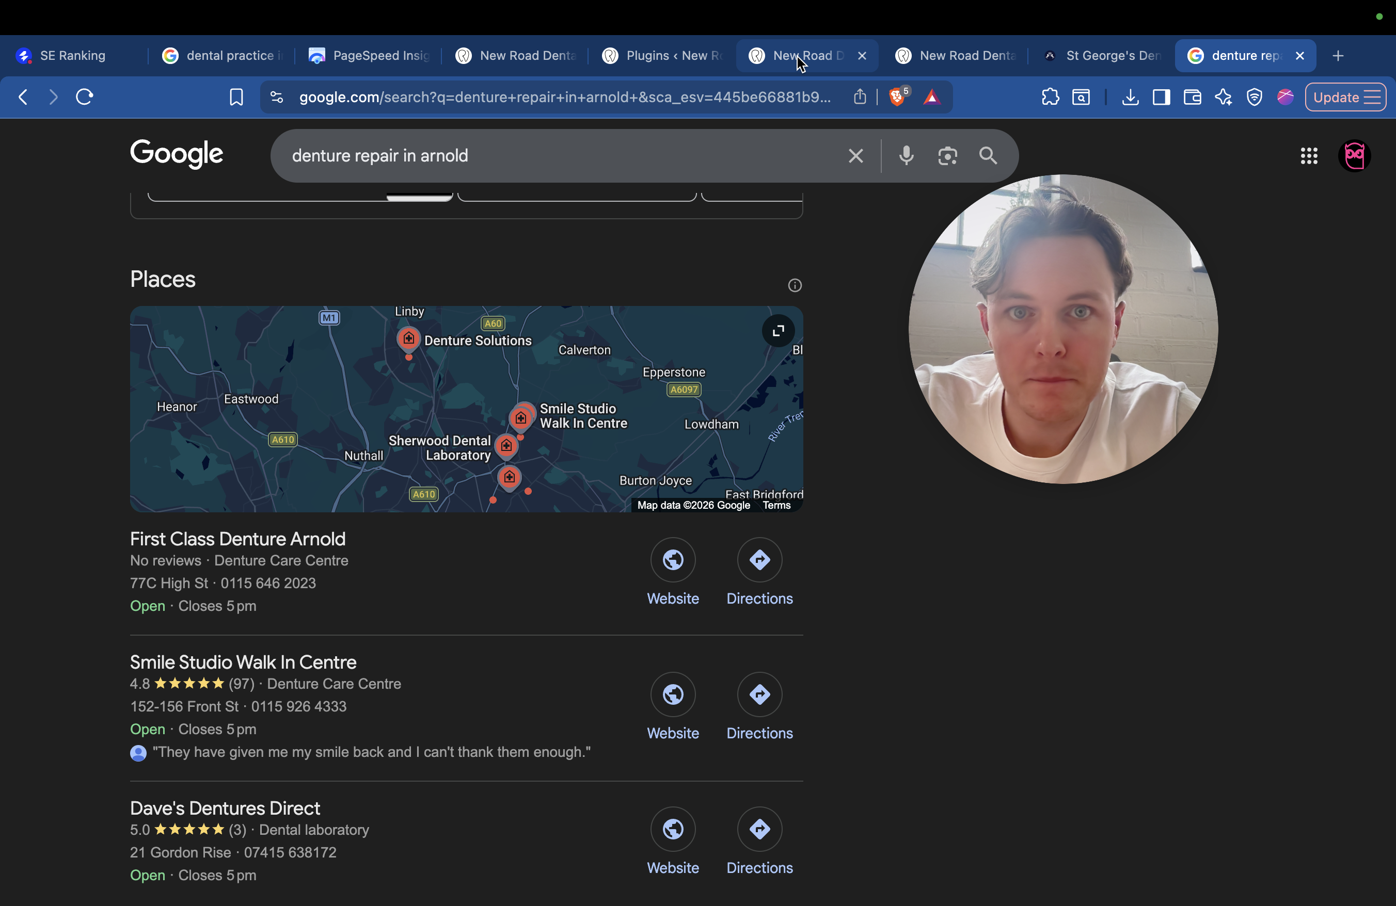1396x906 pixels.
Task: Clear the search box text
Action: pos(855,155)
